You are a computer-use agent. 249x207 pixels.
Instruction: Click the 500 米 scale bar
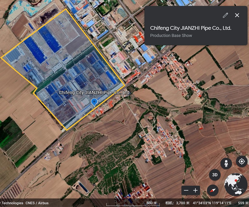coord(133,203)
